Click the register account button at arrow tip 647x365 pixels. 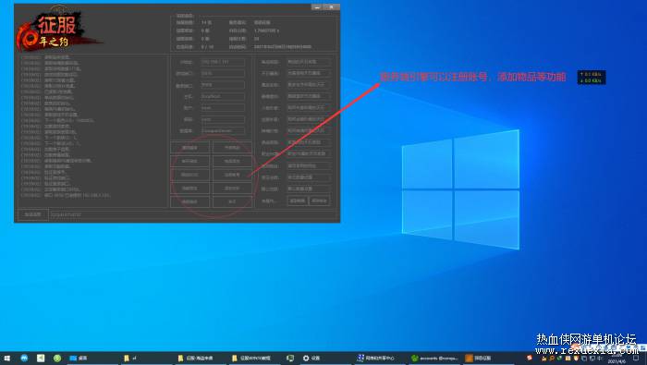[232, 175]
